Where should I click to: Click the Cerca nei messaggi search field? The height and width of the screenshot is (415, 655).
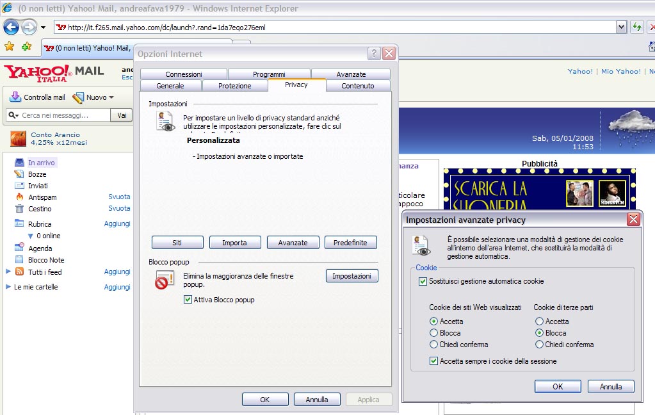(65, 115)
